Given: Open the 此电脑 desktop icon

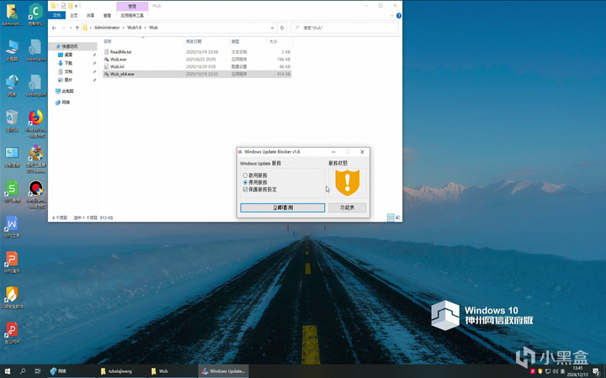Looking at the screenshot, I should click(x=12, y=50).
